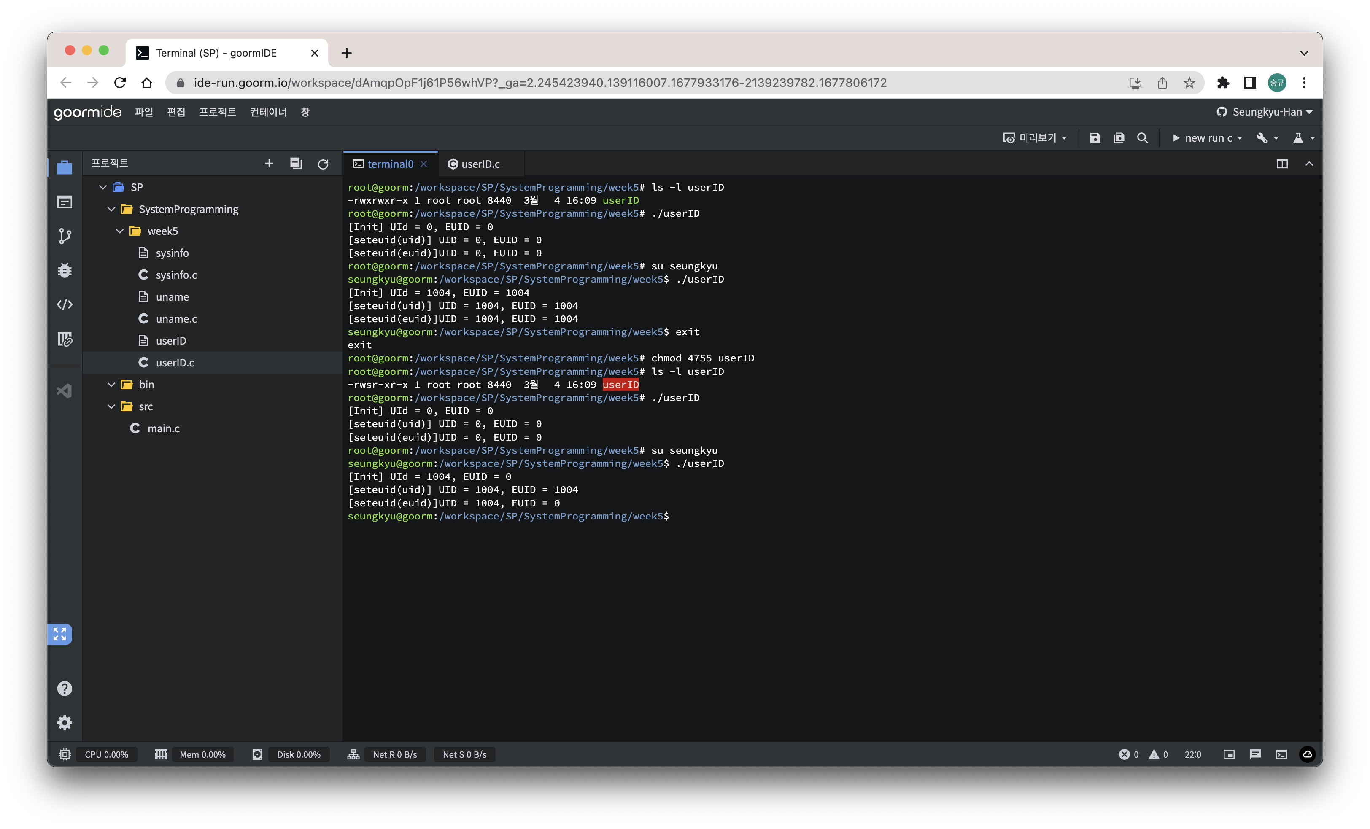Click the 미리보기 preview button
1370x829 pixels.
(1035, 138)
